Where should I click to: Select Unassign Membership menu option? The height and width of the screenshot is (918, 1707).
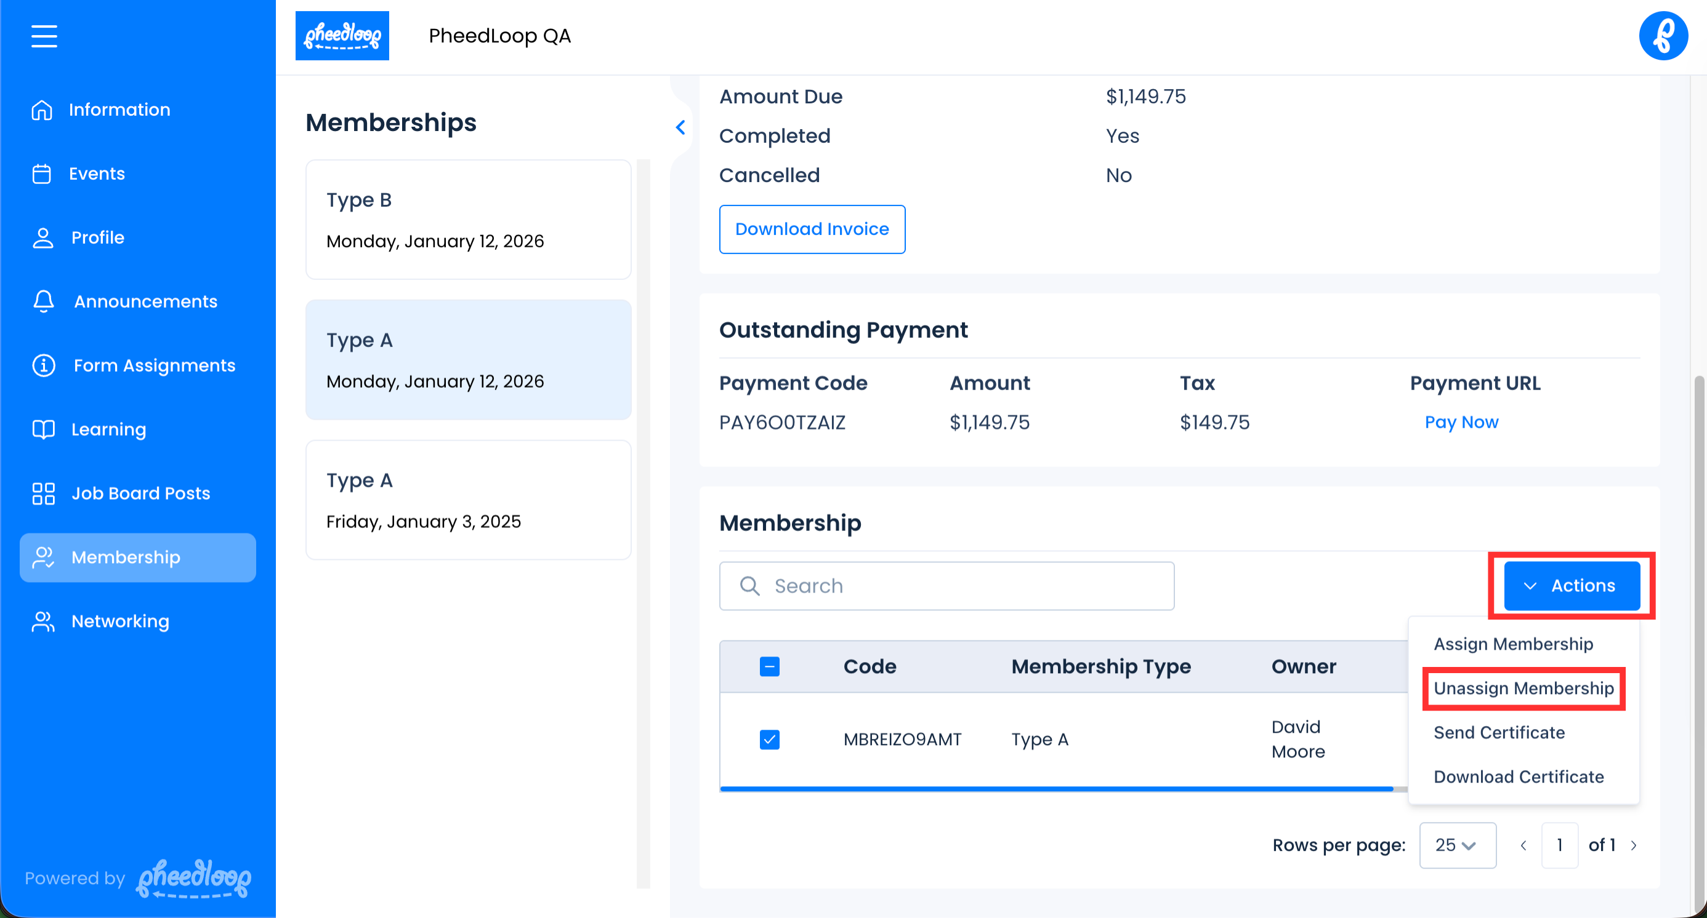click(x=1523, y=688)
